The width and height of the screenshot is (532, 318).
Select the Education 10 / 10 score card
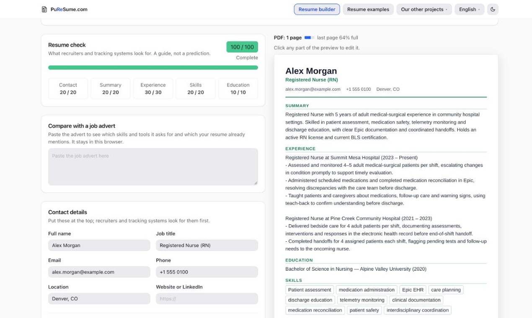(238, 88)
